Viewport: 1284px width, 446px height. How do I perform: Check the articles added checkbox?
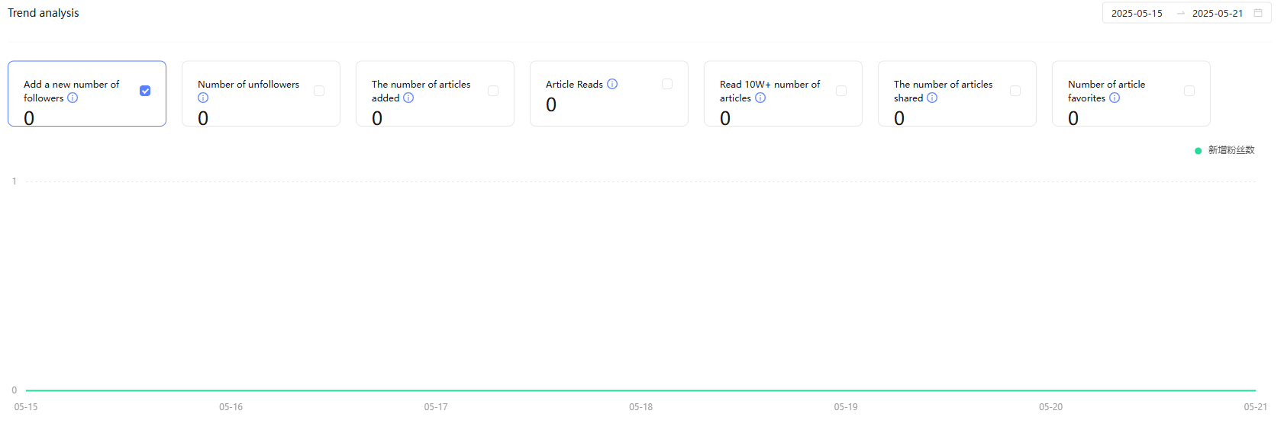(493, 91)
